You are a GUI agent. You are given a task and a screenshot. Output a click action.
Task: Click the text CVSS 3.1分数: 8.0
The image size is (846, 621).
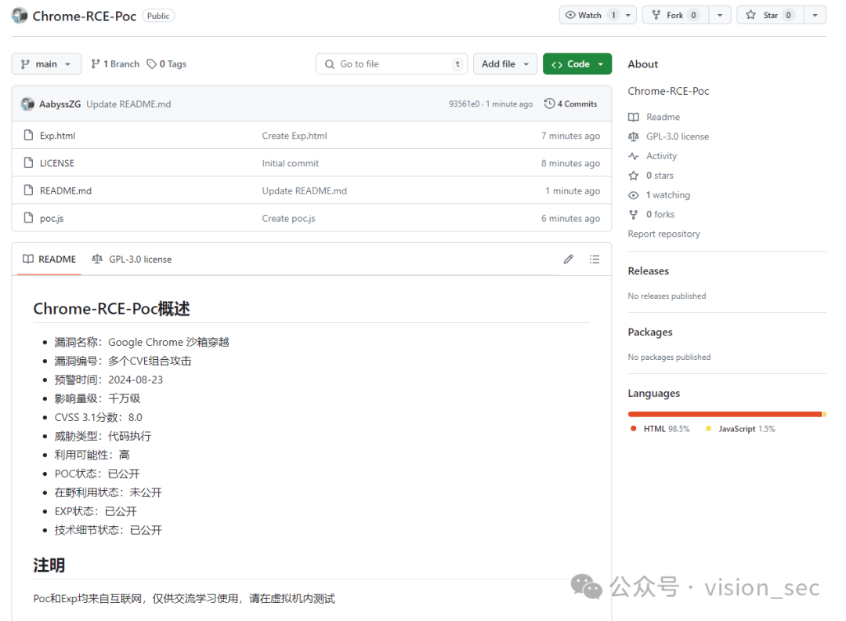(98, 417)
